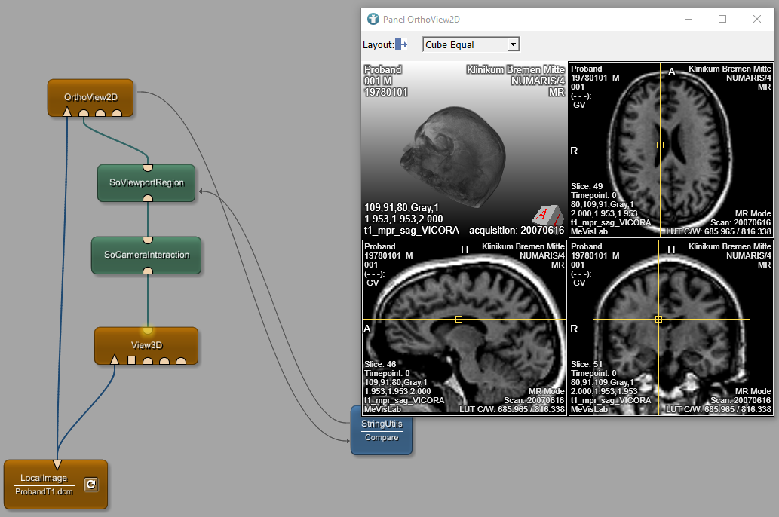Click the triangle input connector on OrthoView2D
This screenshot has width=779, height=517.
pos(67,112)
